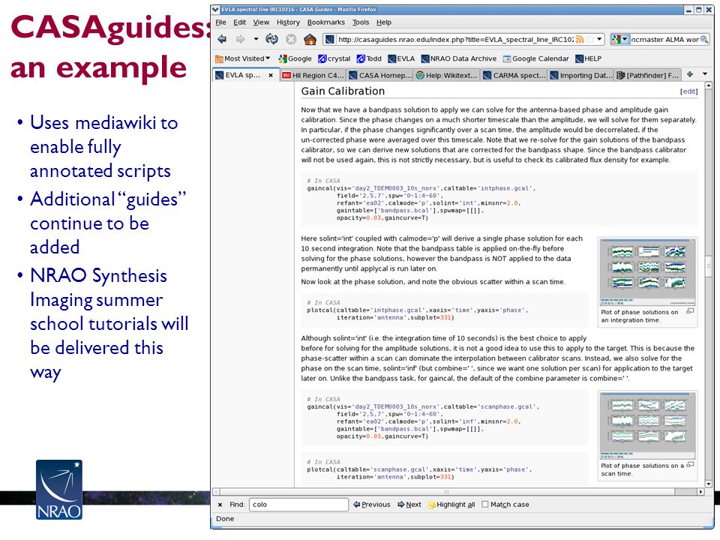
Task: Click the RSS feed icon in address bar
Action: click(580, 40)
